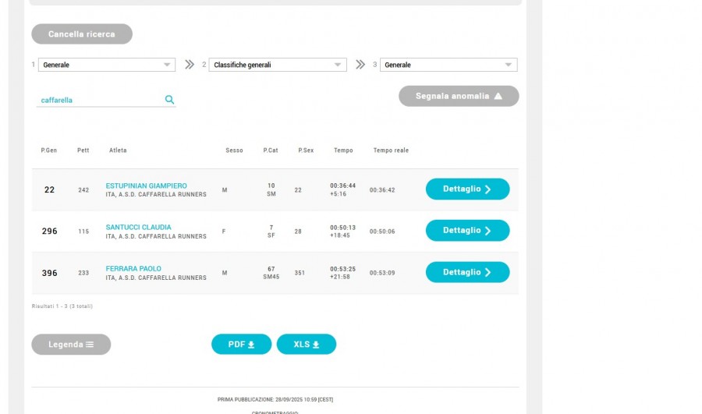View Dettaglio for Santucci Claudia
The height and width of the screenshot is (414, 702).
click(x=467, y=230)
